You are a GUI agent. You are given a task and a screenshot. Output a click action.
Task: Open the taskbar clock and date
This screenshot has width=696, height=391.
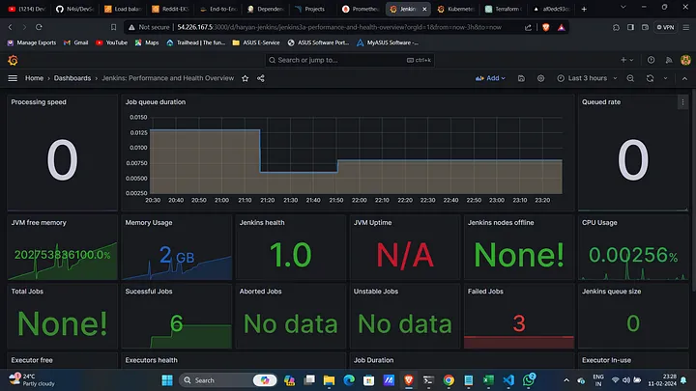coord(662,380)
